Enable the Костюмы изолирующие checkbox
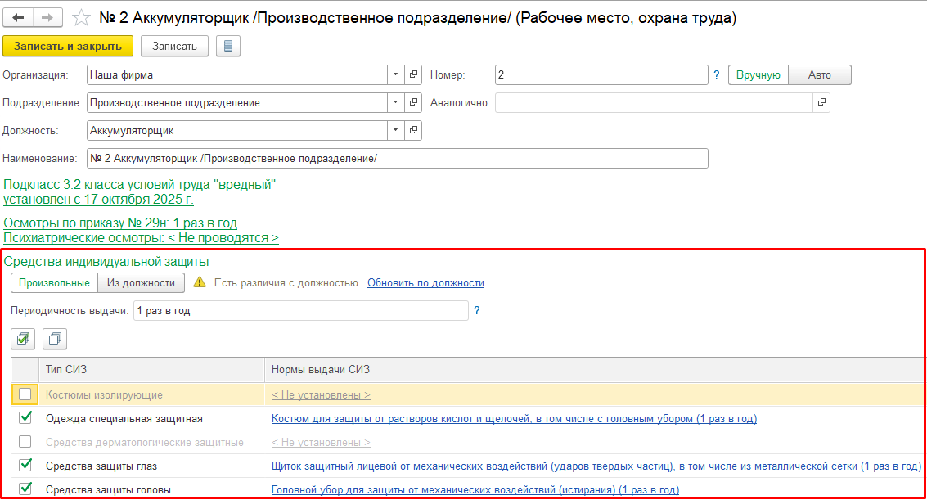 (25, 394)
